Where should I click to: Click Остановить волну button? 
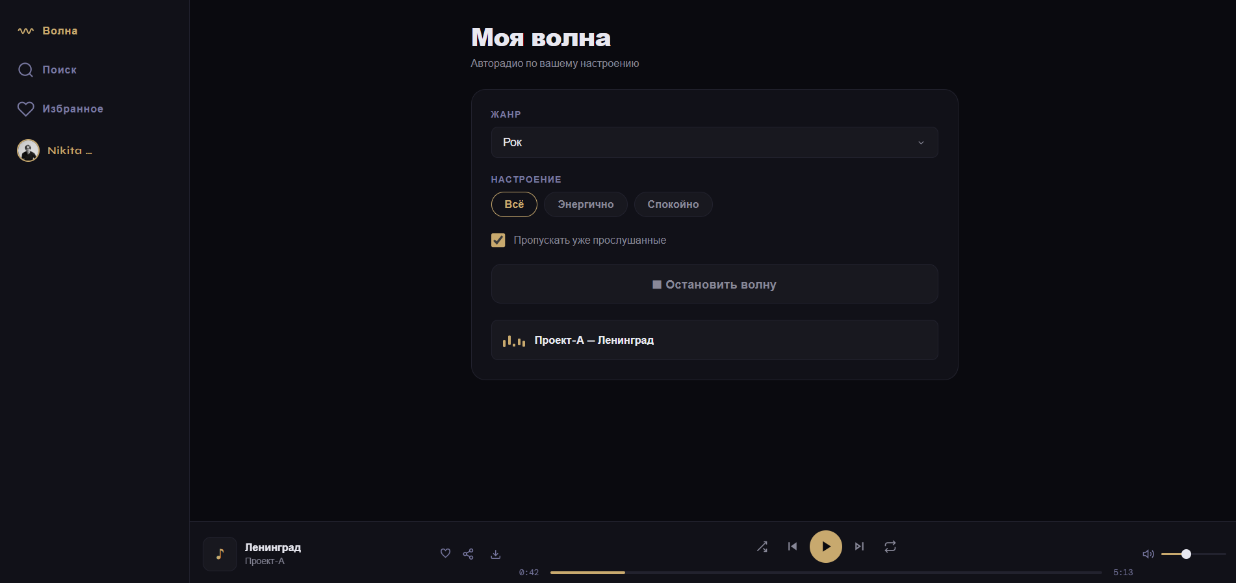tap(714, 284)
